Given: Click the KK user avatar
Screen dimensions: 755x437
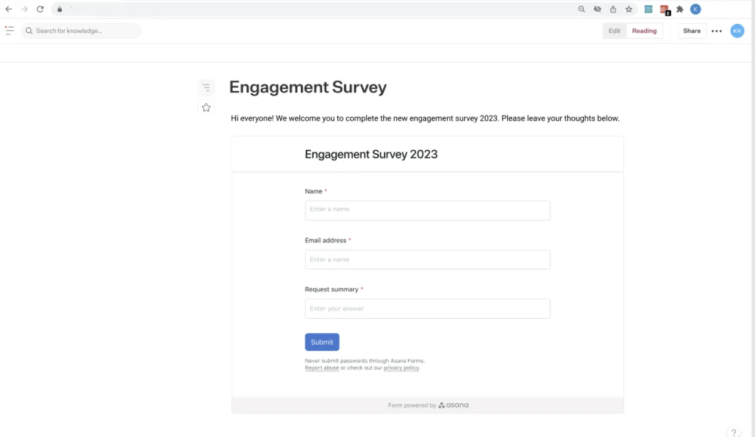Looking at the screenshot, I should click(737, 31).
